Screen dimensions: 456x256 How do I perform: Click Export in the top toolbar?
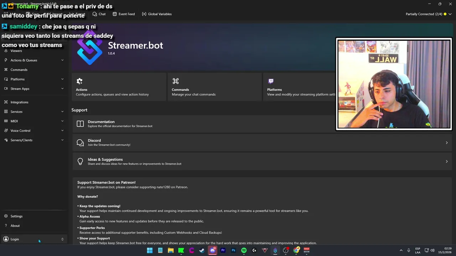click(77, 14)
